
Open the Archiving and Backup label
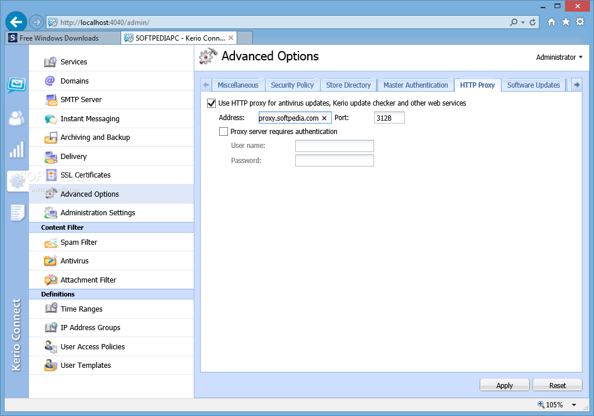[95, 138]
